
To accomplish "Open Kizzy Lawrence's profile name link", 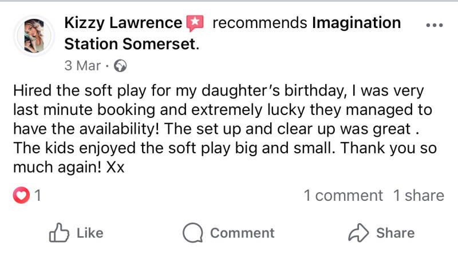I will (x=123, y=23).
